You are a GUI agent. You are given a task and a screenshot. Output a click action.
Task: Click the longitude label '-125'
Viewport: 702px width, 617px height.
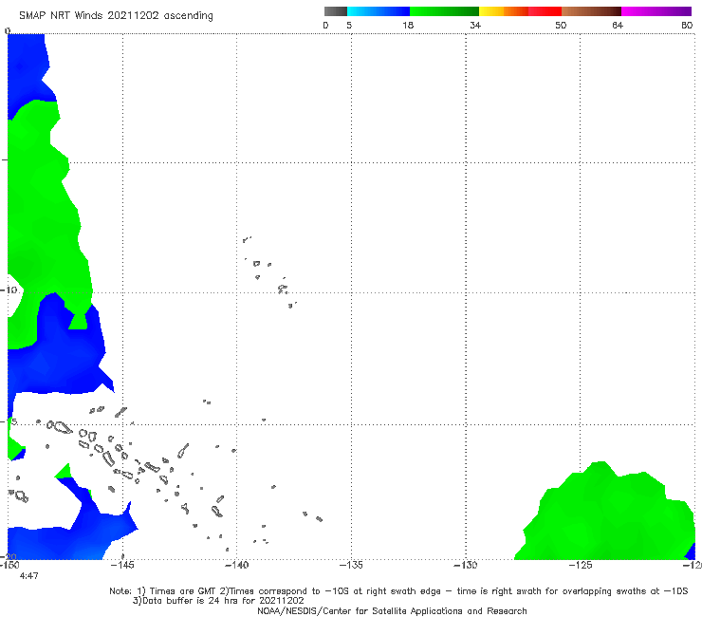(x=581, y=566)
